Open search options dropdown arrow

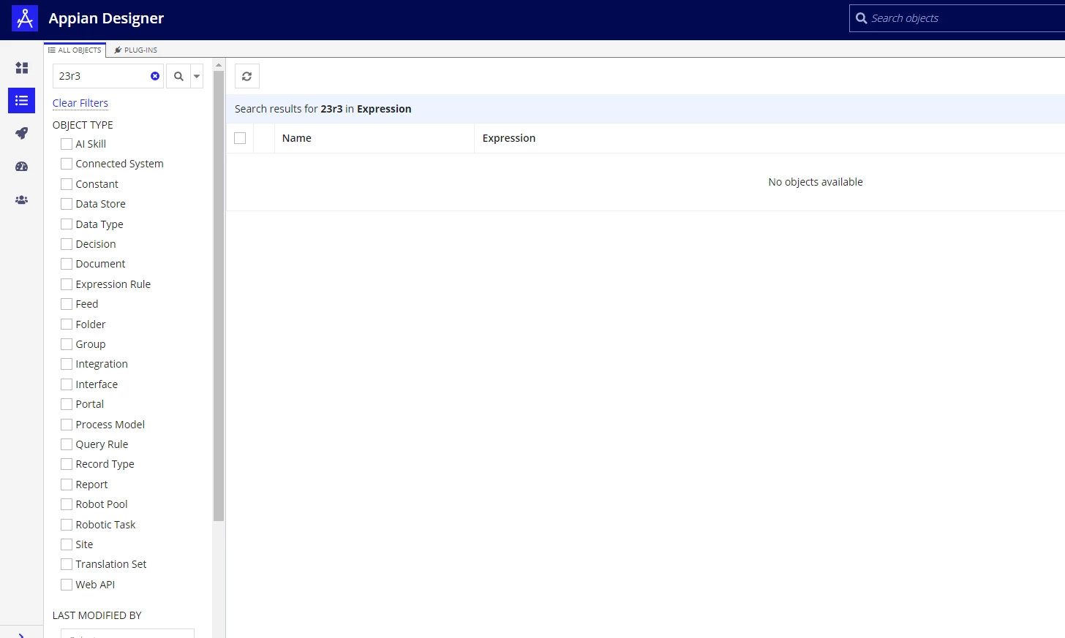click(197, 76)
